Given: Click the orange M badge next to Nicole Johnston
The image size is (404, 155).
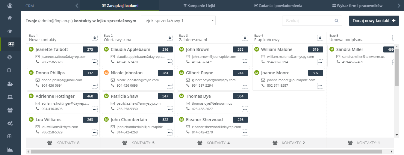Looking at the screenshot, I should coord(106,73).
